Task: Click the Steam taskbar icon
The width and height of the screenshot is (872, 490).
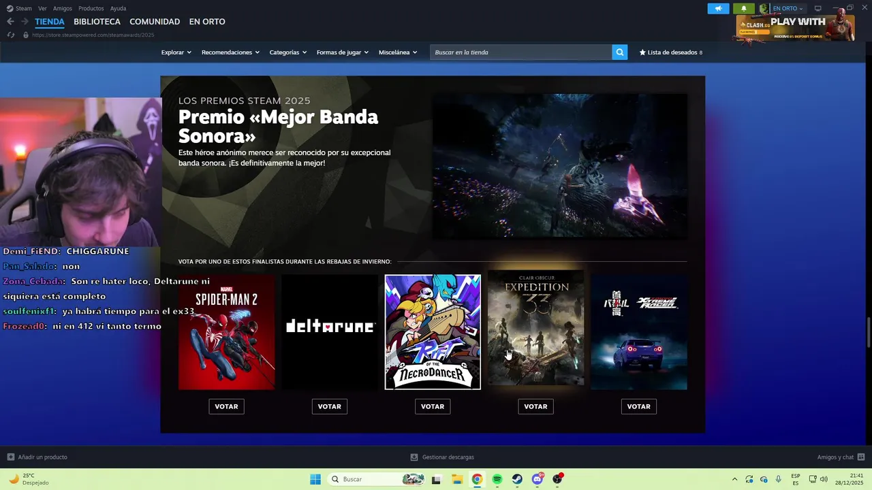Action: coord(517,479)
